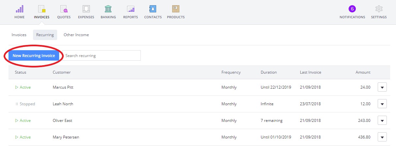Open the Reports chart icon
The image size is (396, 146).
point(130,9)
